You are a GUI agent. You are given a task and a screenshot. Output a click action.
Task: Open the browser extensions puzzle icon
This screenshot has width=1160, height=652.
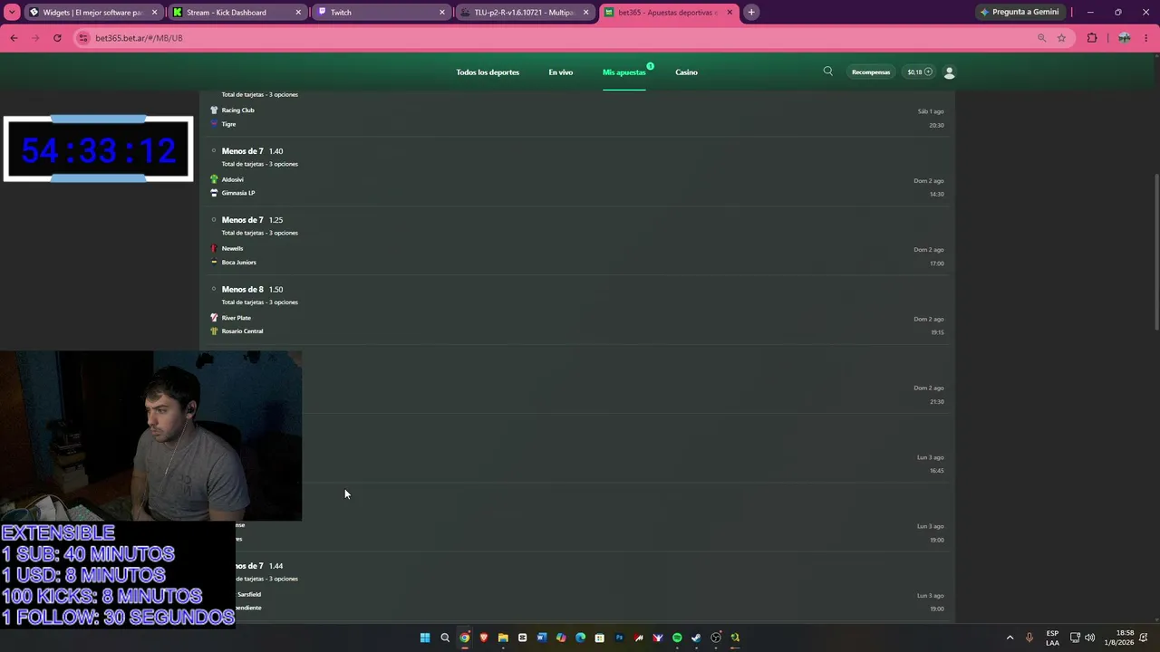click(x=1092, y=38)
